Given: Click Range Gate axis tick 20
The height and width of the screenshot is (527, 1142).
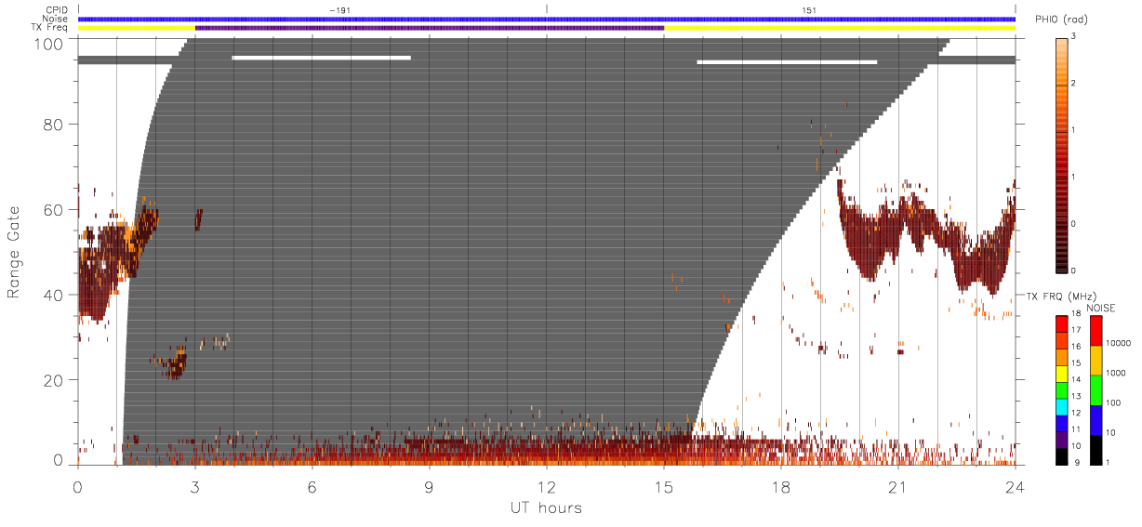Looking at the screenshot, I should (53, 380).
